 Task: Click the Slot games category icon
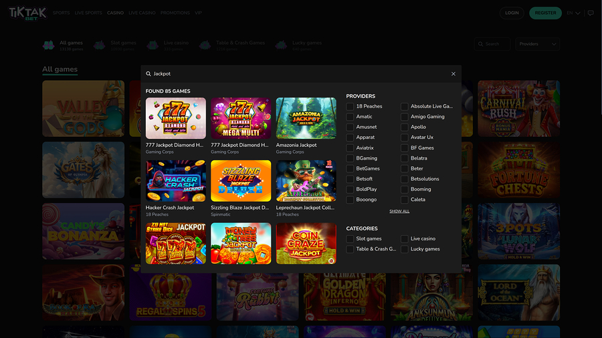(100, 45)
